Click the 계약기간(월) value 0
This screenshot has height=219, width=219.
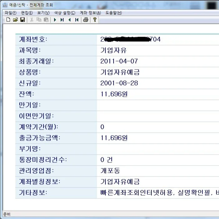click(x=102, y=127)
